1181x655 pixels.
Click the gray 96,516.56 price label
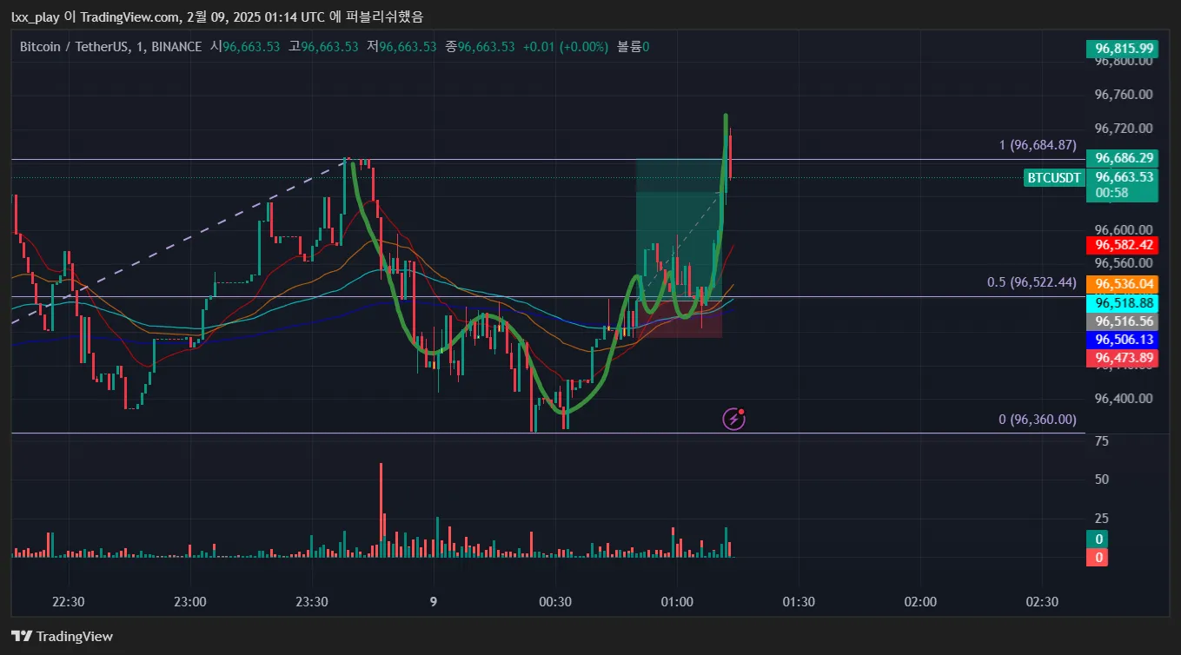click(1122, 321)
